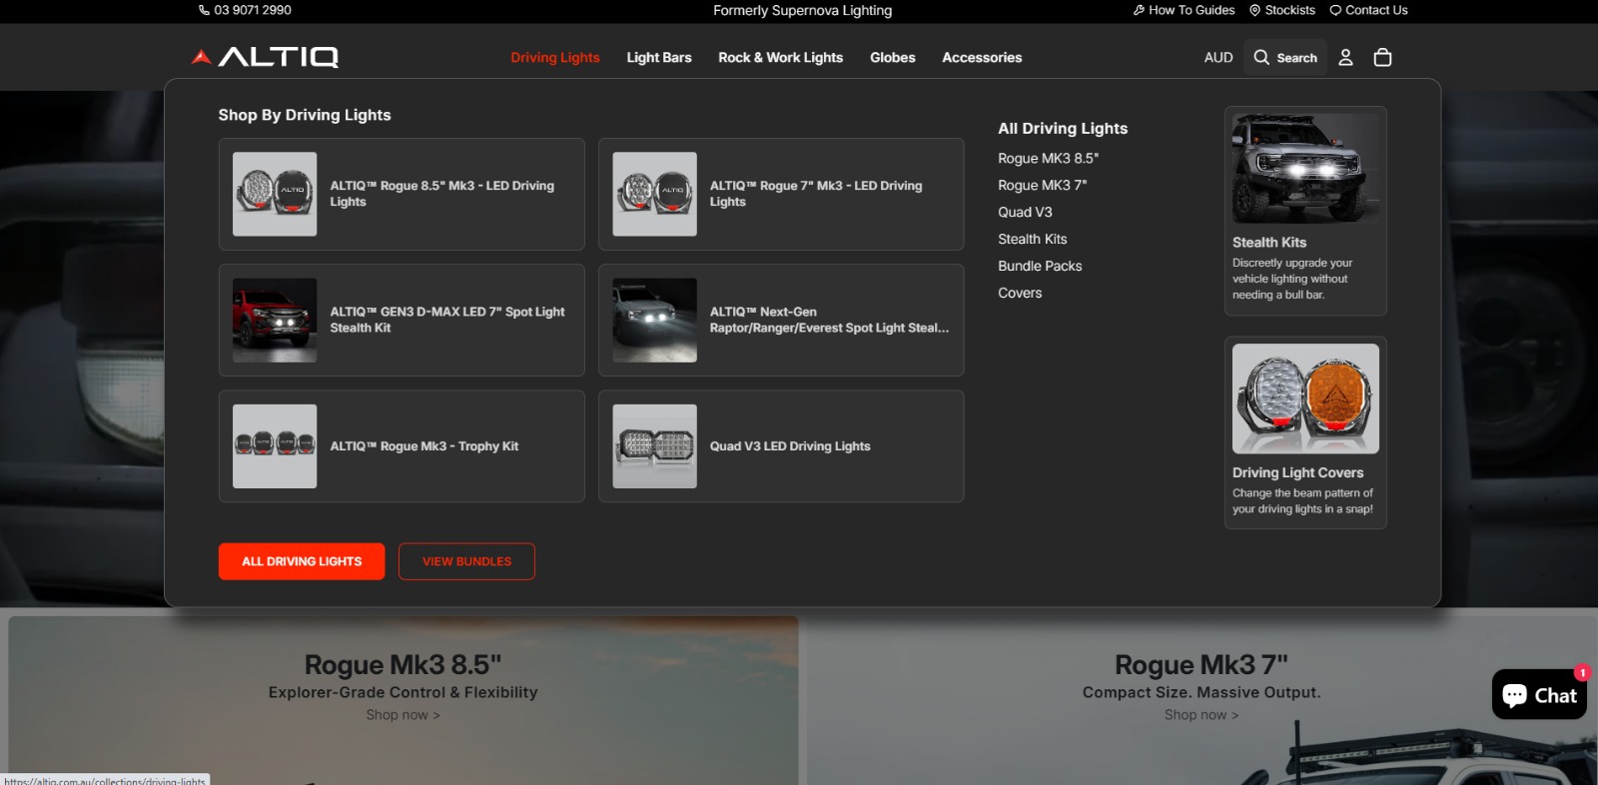Open the Stockists link
The height and width of the screenshot is (785, 1598).
tap(1290, 10)
